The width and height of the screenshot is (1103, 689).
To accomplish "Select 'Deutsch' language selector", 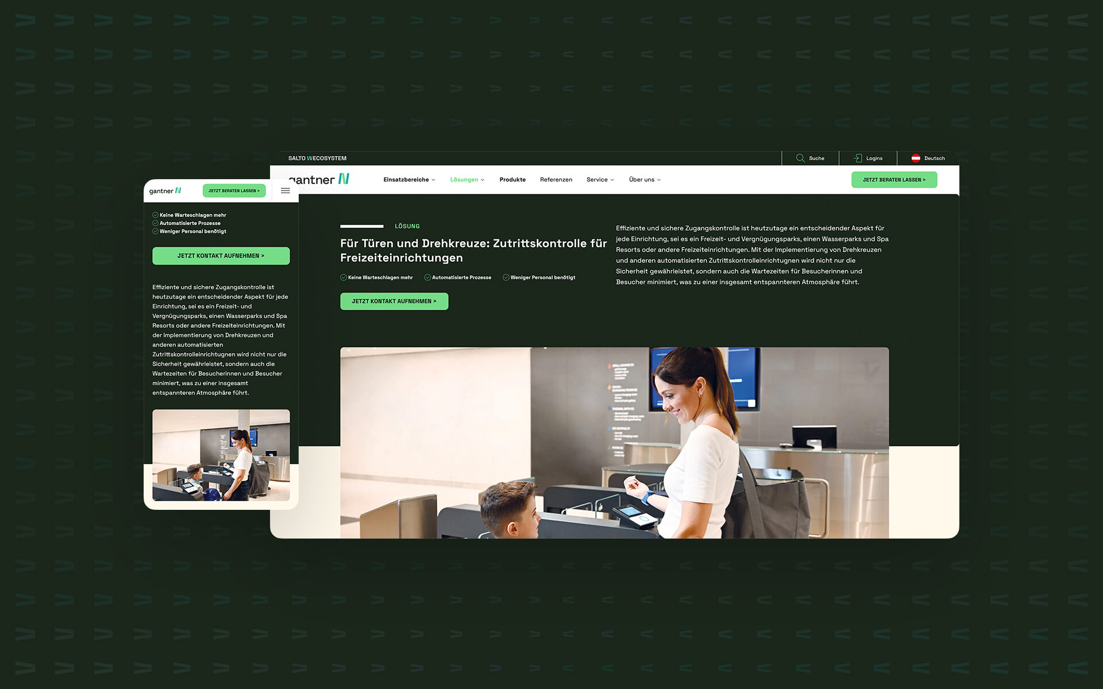I will (x=928, y=158).
